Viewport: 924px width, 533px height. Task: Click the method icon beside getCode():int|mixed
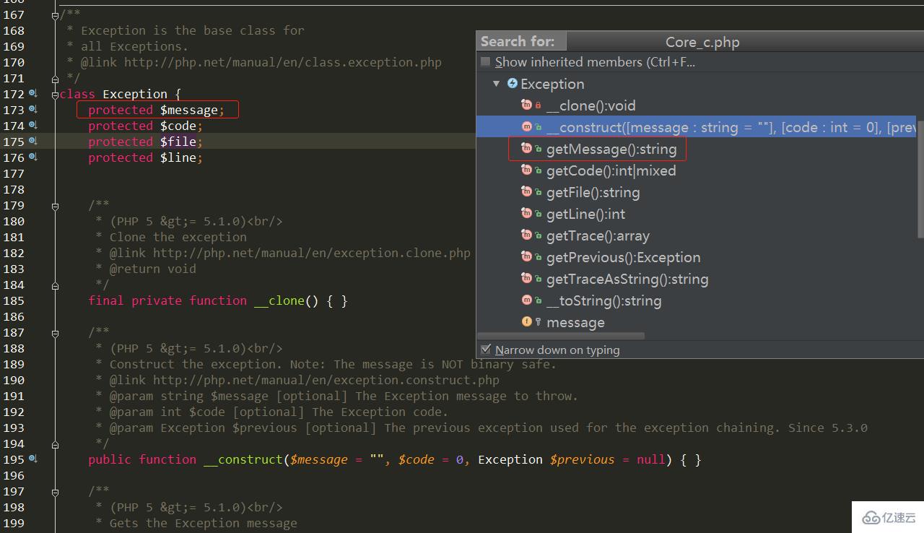[x=527, y=171]
